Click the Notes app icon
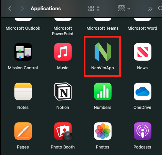The image size is (162, 155). [23, 91]
